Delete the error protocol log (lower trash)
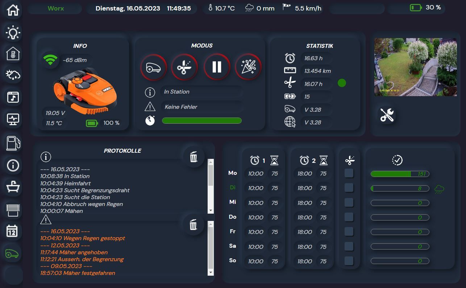 pyautogui.click(x=194, y=225)
